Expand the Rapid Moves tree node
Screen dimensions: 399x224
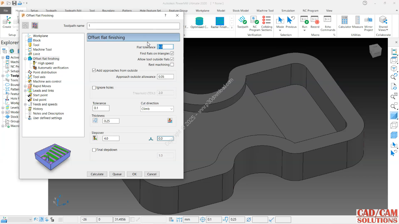[x=26, y=86]
